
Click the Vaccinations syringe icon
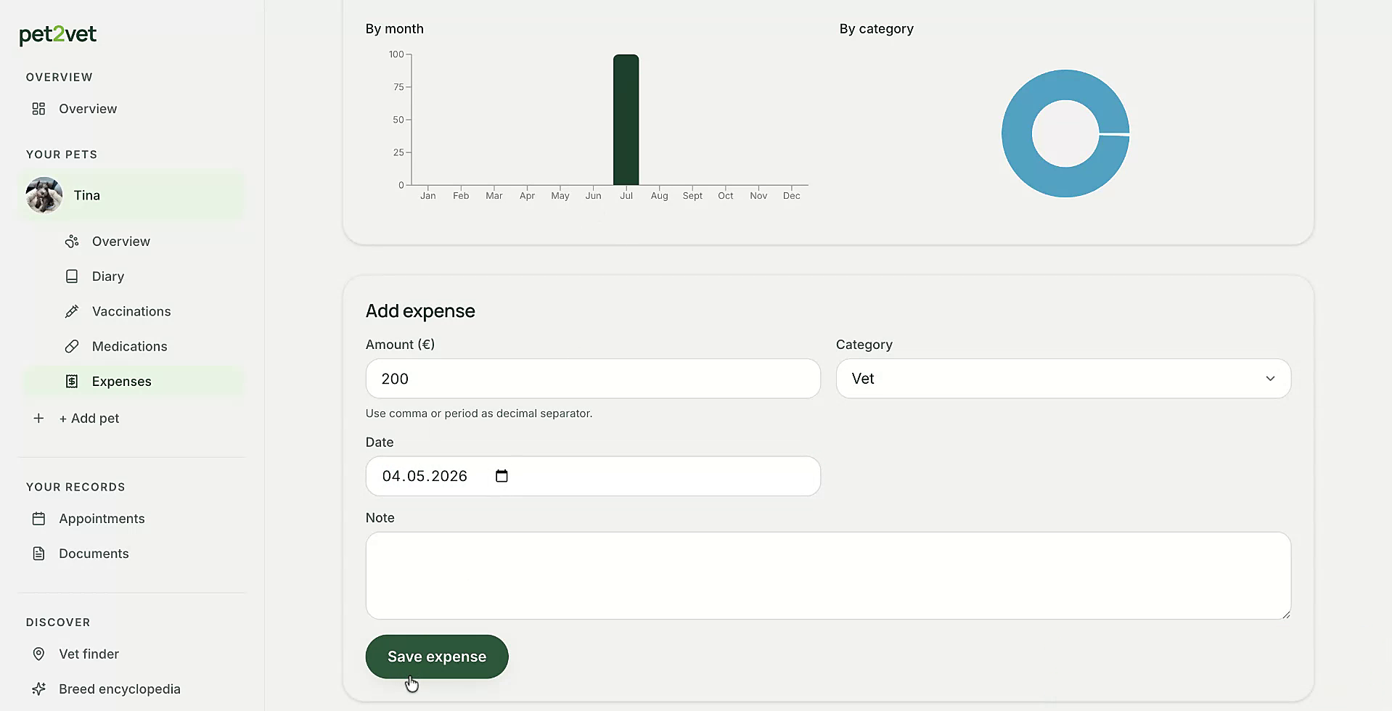click(72, 311)
